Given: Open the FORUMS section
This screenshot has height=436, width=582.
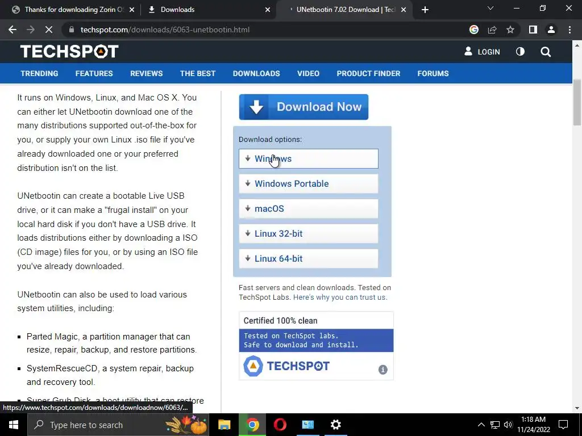Looking at the screenshot, I should 433,73.
